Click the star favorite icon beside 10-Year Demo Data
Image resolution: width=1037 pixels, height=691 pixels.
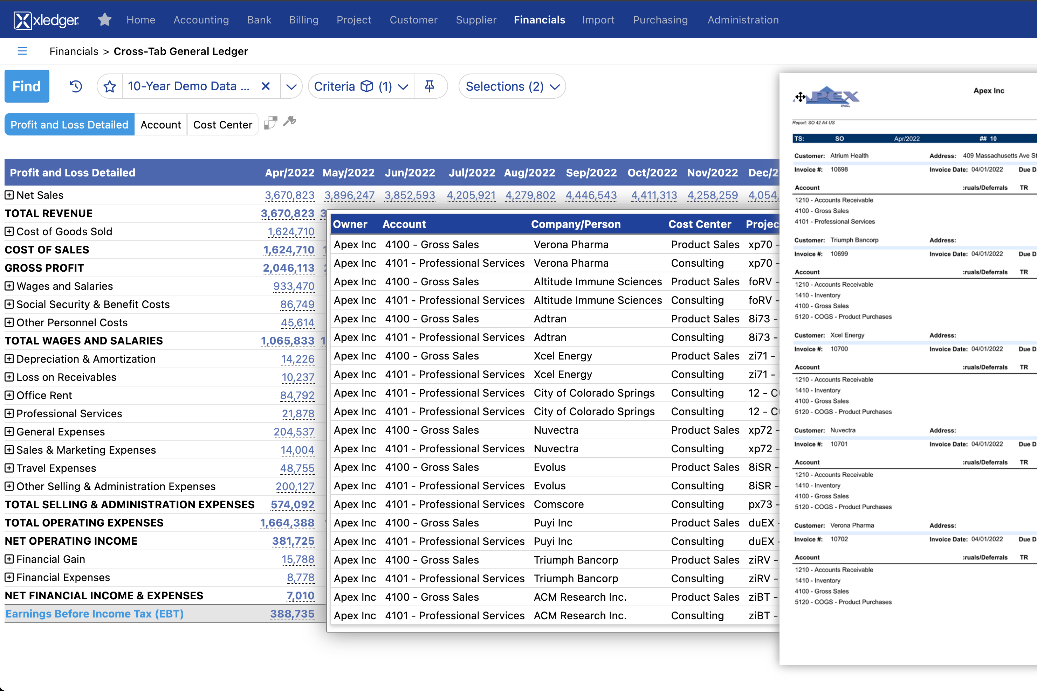tap(110, 86)
